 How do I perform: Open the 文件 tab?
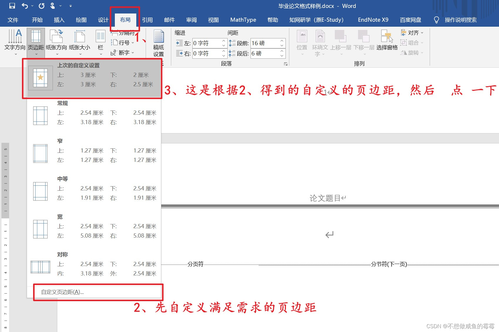(13, 20)
